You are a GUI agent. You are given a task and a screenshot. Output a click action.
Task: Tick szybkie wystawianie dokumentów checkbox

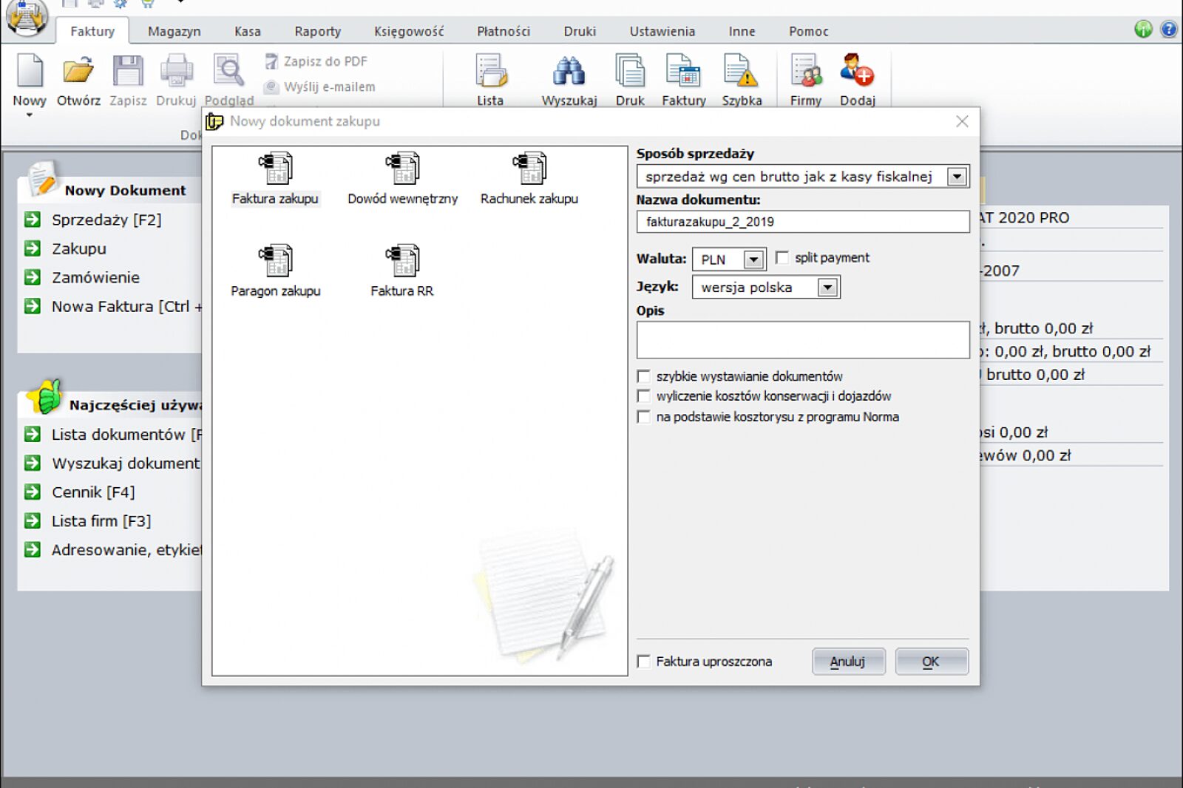coord(644,376)
